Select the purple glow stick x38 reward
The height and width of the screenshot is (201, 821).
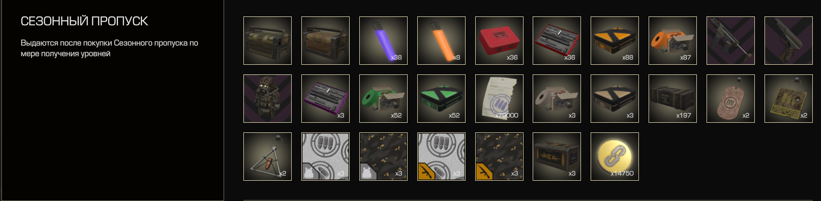pos(383,41)
